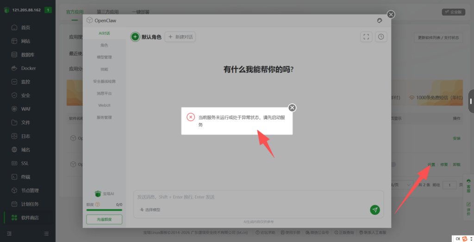Image resolution: width=474 pixels, height=242 pixels.
Task: Start a 新建对话 new conversation
Action: coord(180,37)
